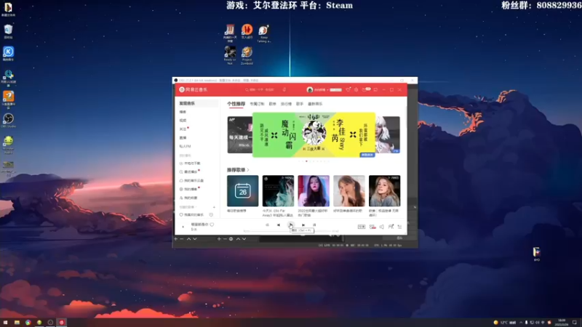The height and width of the screenshot is (327, 582).
Task: Open the Project Zomboid desktop shortcut
Action: (247, 55)
